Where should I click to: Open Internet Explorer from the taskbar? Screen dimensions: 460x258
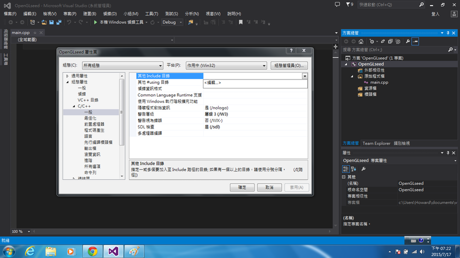click(x=30, y=251)
